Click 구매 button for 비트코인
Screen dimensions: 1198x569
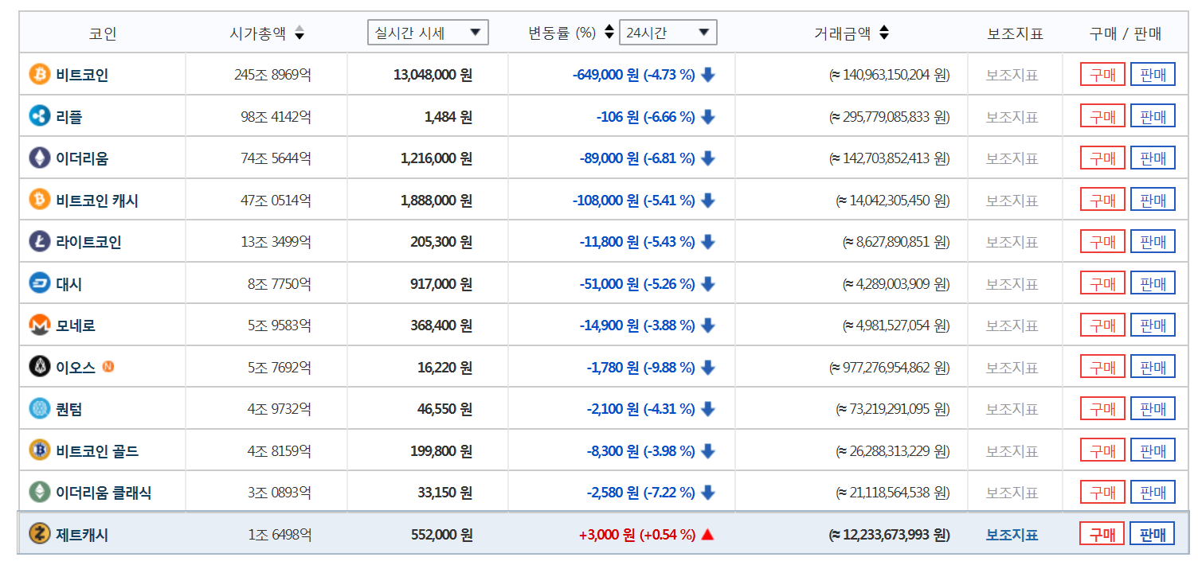(1102, 75)
